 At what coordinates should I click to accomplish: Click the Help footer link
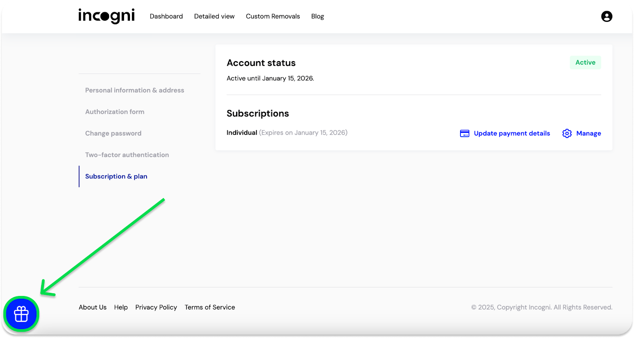pos(121,307)
